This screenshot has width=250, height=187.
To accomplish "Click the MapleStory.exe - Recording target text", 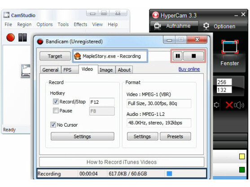I will click(112, 56).
